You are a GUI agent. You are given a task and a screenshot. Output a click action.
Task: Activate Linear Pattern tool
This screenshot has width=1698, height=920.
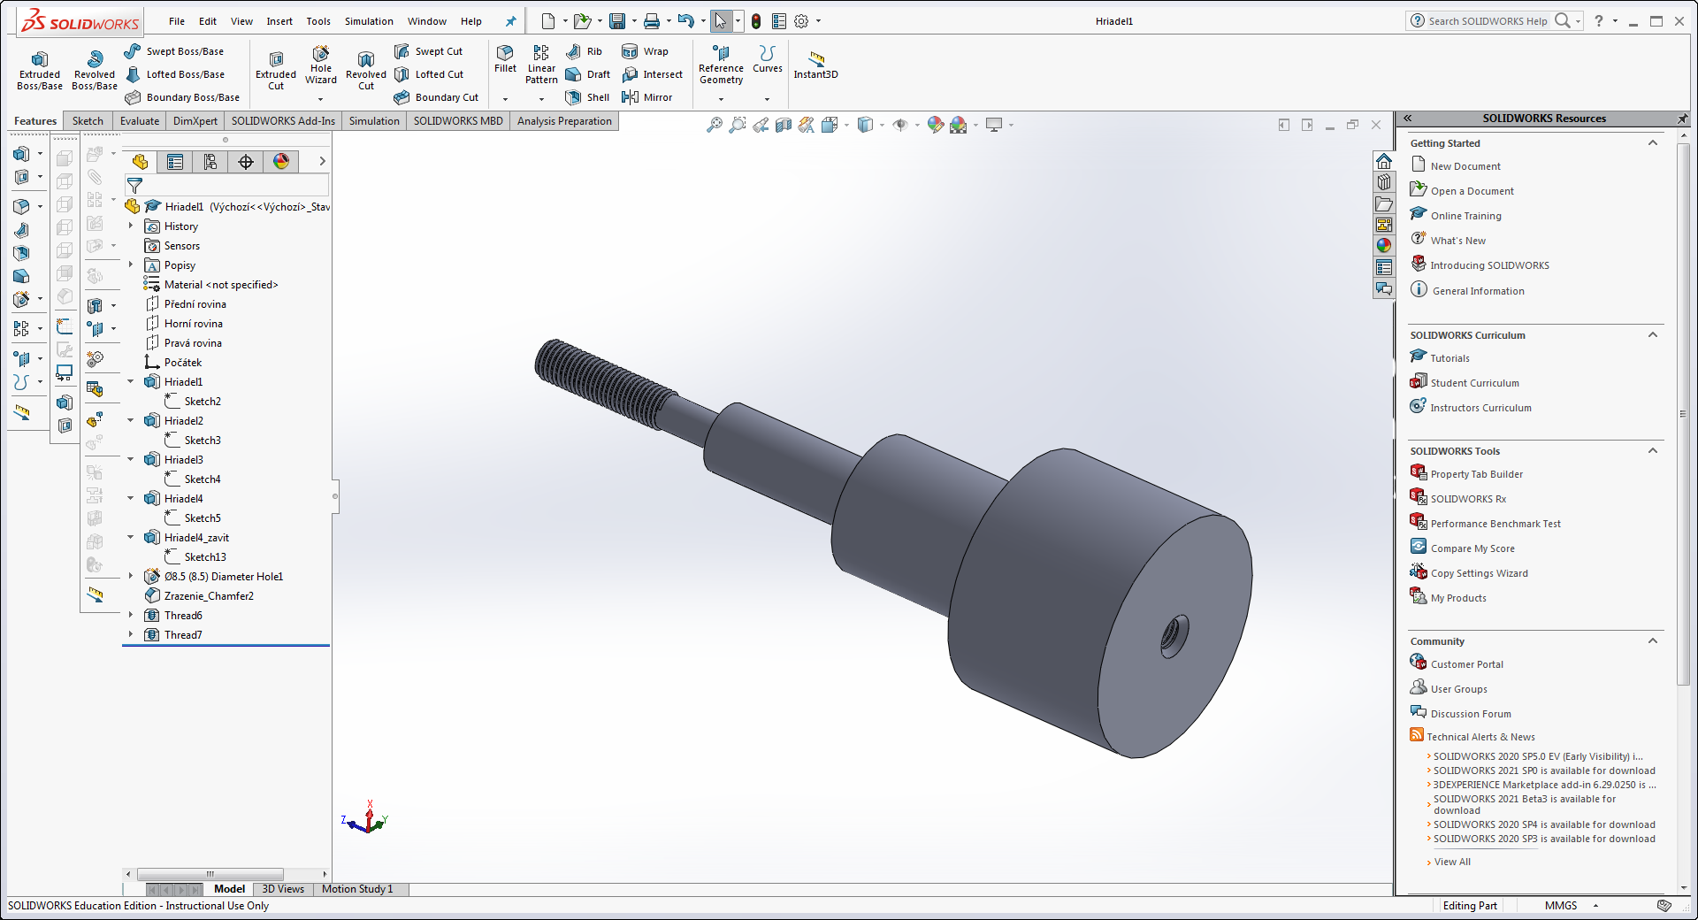click(x=541, y=65)
